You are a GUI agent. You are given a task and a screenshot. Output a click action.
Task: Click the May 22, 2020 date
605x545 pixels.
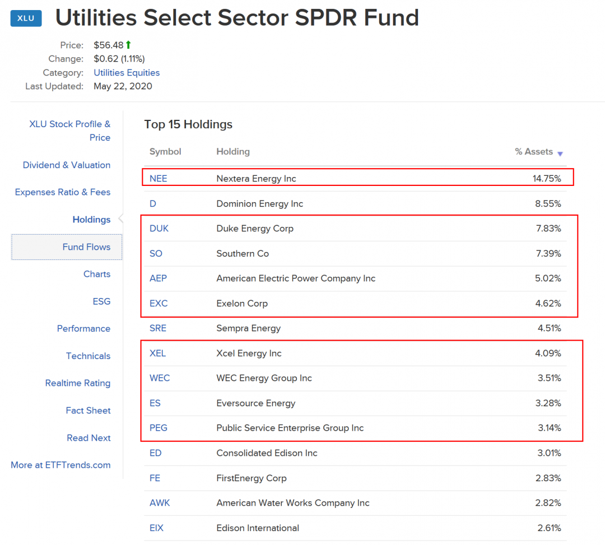click(123, 86)
